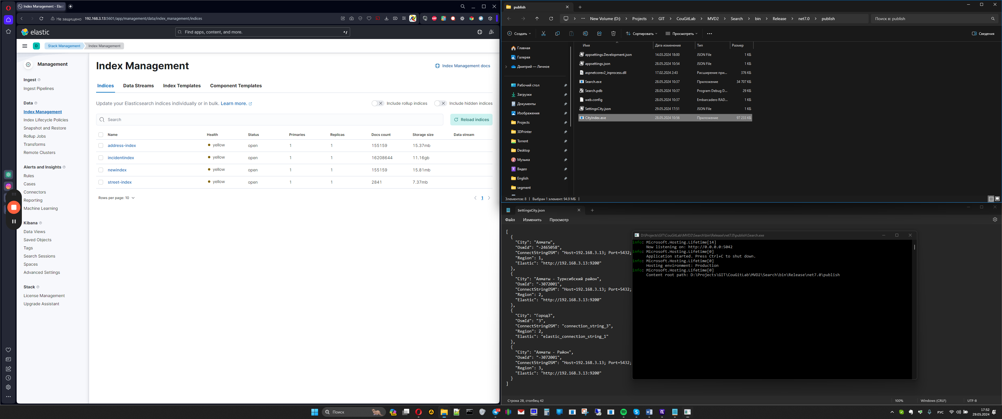Open Word from the taskbar
This screenshot has width=1002, height=419.
tap(649, 412)
